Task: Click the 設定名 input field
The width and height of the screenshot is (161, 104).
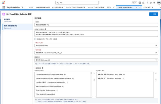Action: pos(96,25)
